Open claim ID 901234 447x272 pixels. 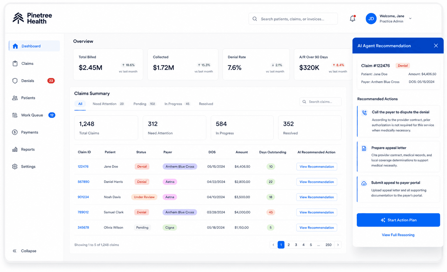83,197
